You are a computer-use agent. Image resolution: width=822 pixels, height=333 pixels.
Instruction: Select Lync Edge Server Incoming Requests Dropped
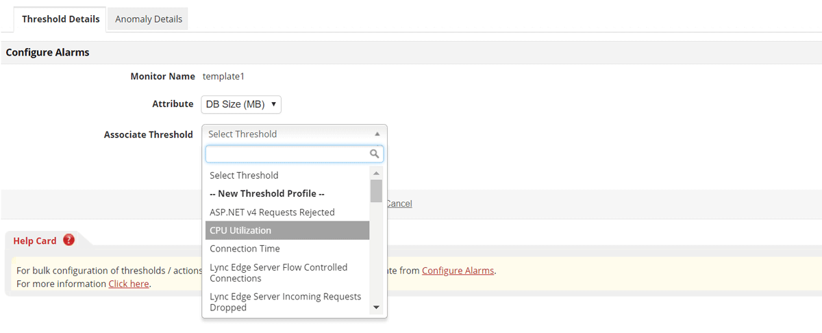[287, 302]
